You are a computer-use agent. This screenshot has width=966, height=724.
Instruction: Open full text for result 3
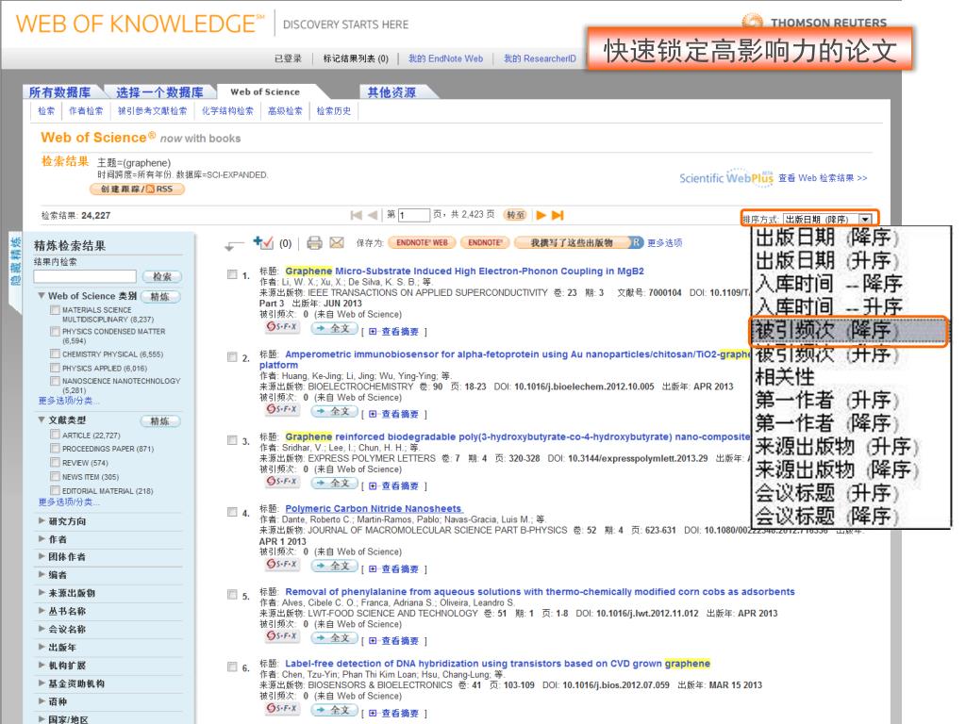tap(334, 484)
